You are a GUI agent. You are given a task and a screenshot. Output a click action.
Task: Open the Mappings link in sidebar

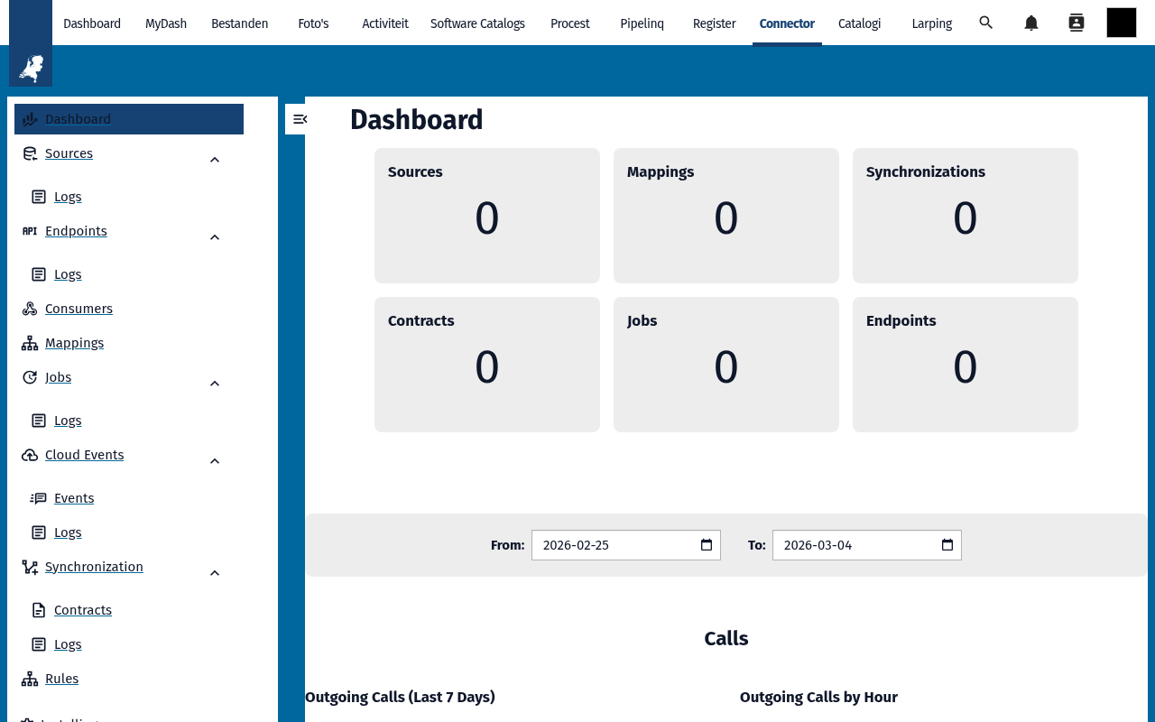click(74, 343)
